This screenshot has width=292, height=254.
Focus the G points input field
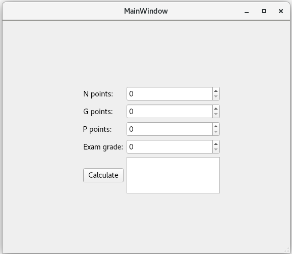click(169, 111)
